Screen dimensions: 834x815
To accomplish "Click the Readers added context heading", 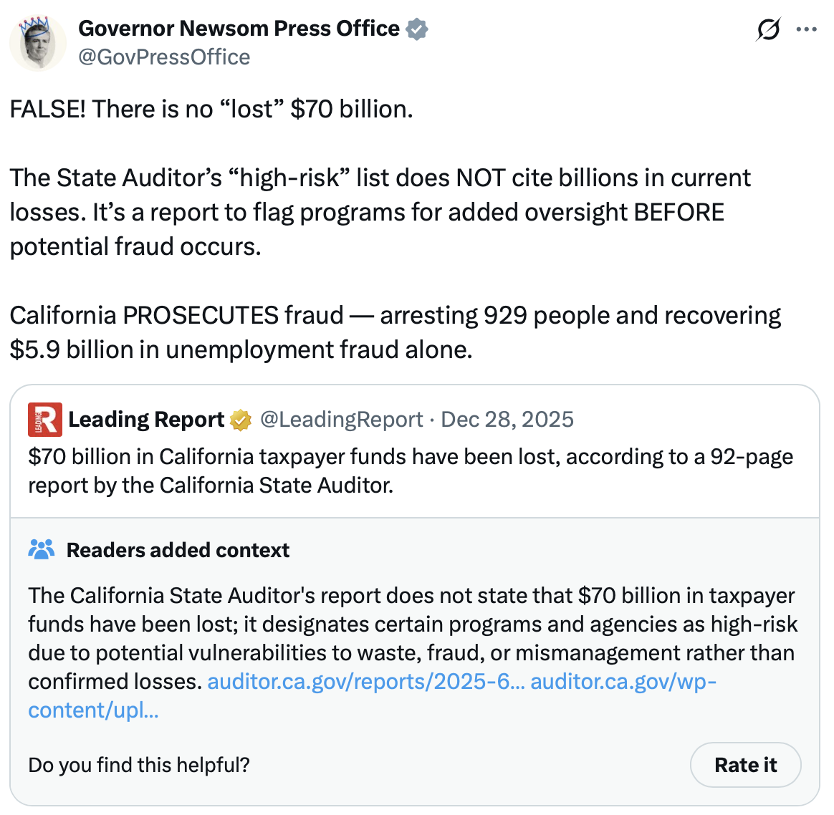I will click(178, 550).
